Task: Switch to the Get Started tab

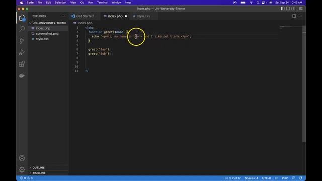Action: (x=85, y=16)
